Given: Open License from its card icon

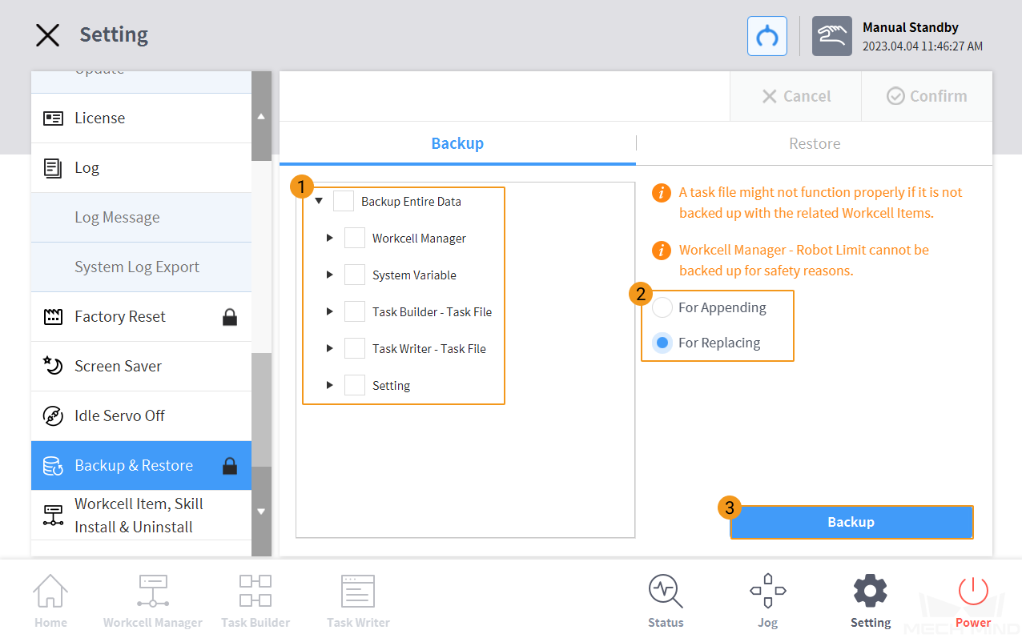Looking at the screenshot, I should click(53, 118).
